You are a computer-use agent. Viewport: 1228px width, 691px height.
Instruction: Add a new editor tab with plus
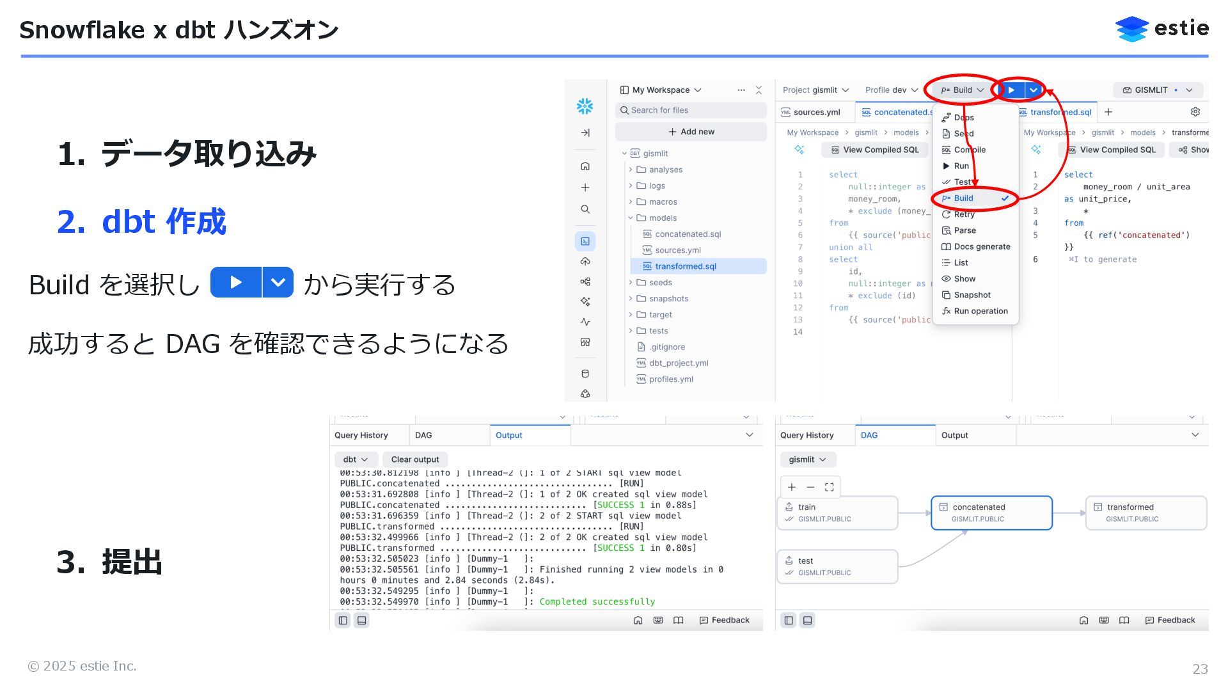1108,112
